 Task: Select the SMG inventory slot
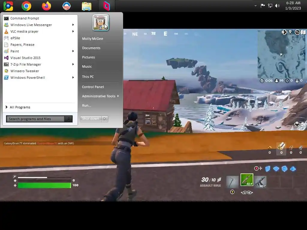click(x=260, y=182)
